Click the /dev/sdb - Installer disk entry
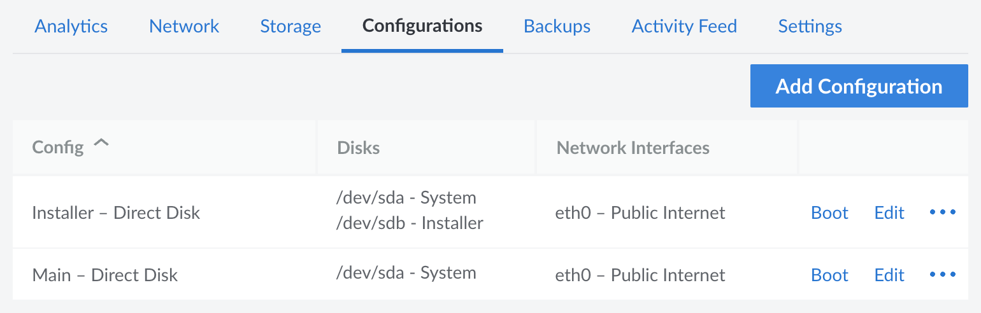This screenshot has height=313, width=981. click(410, 223)
